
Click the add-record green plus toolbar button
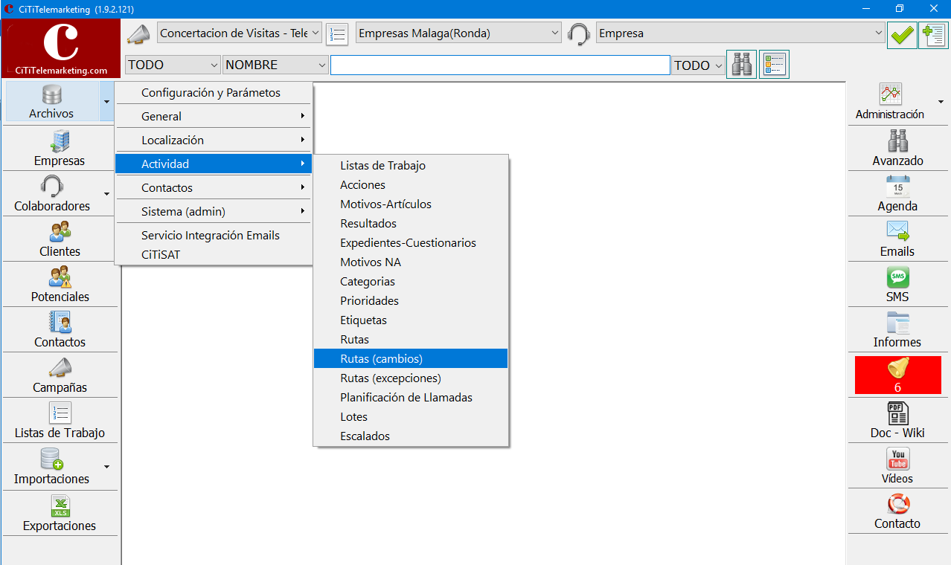coord(933,34)
